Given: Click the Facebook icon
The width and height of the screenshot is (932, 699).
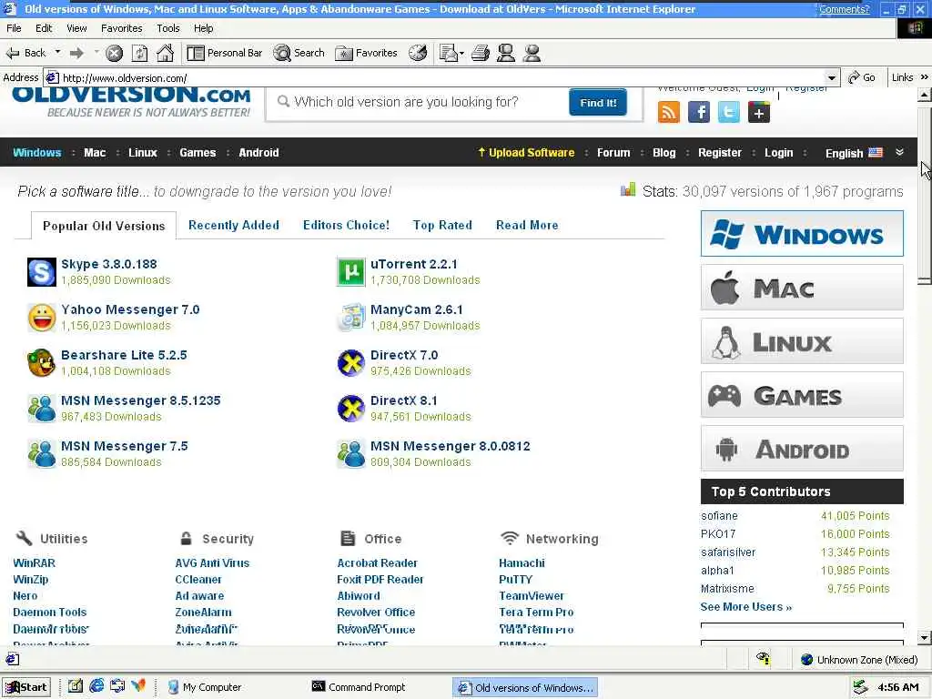Looking at the screenshot, I should click(699, 112).
